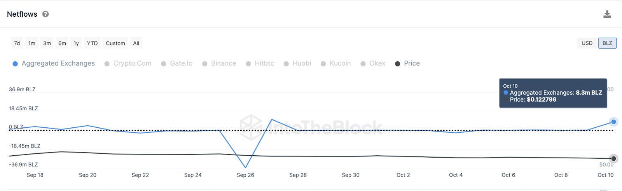Click the Oct 10 data point marker
This screenshot has height=191, width=622.
pyautogui.click(x=613, y=122)
